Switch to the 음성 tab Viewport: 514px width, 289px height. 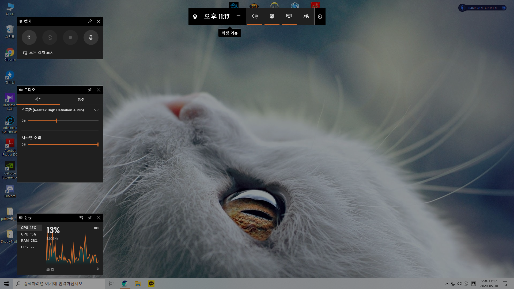81,99
